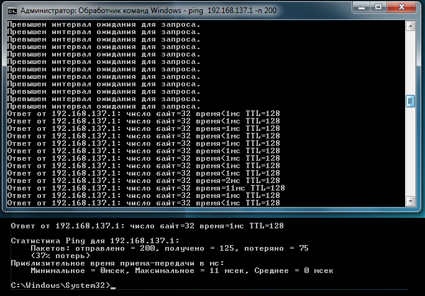425x296 pixels.
Task: Minimize the command prompt window
Action: coord(361,7)
